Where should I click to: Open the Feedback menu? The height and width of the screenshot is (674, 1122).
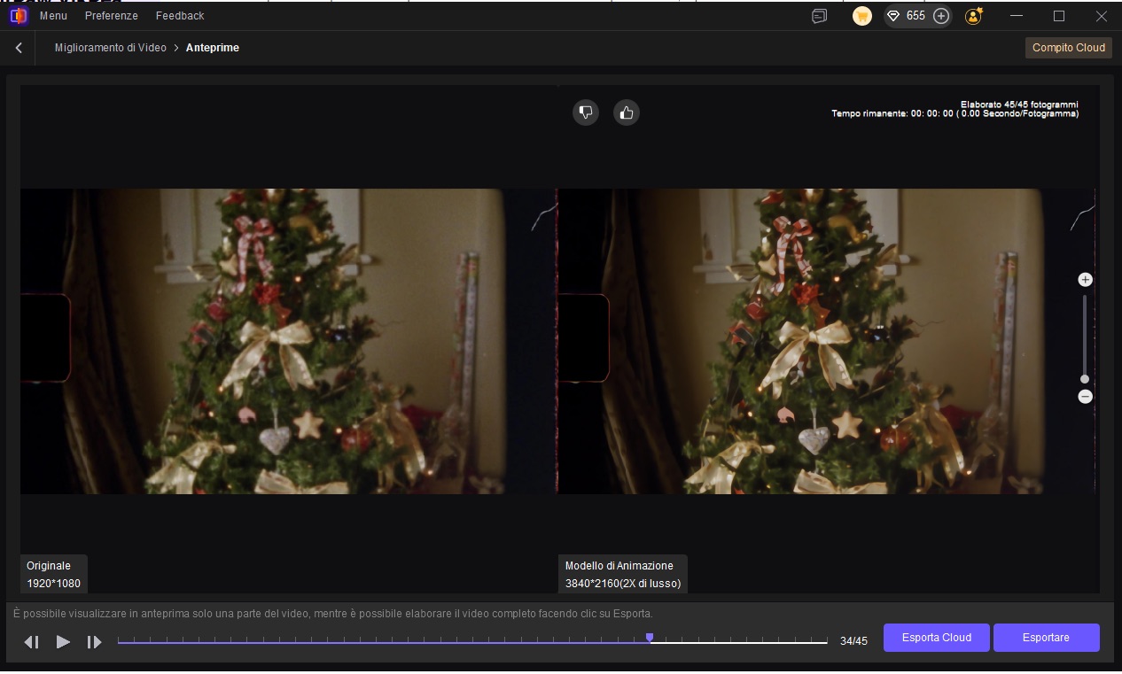coord(179,15)
